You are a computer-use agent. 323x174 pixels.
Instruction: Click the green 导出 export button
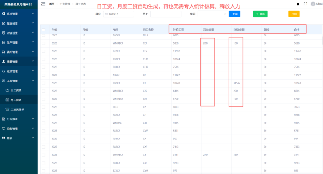point(260,14)
